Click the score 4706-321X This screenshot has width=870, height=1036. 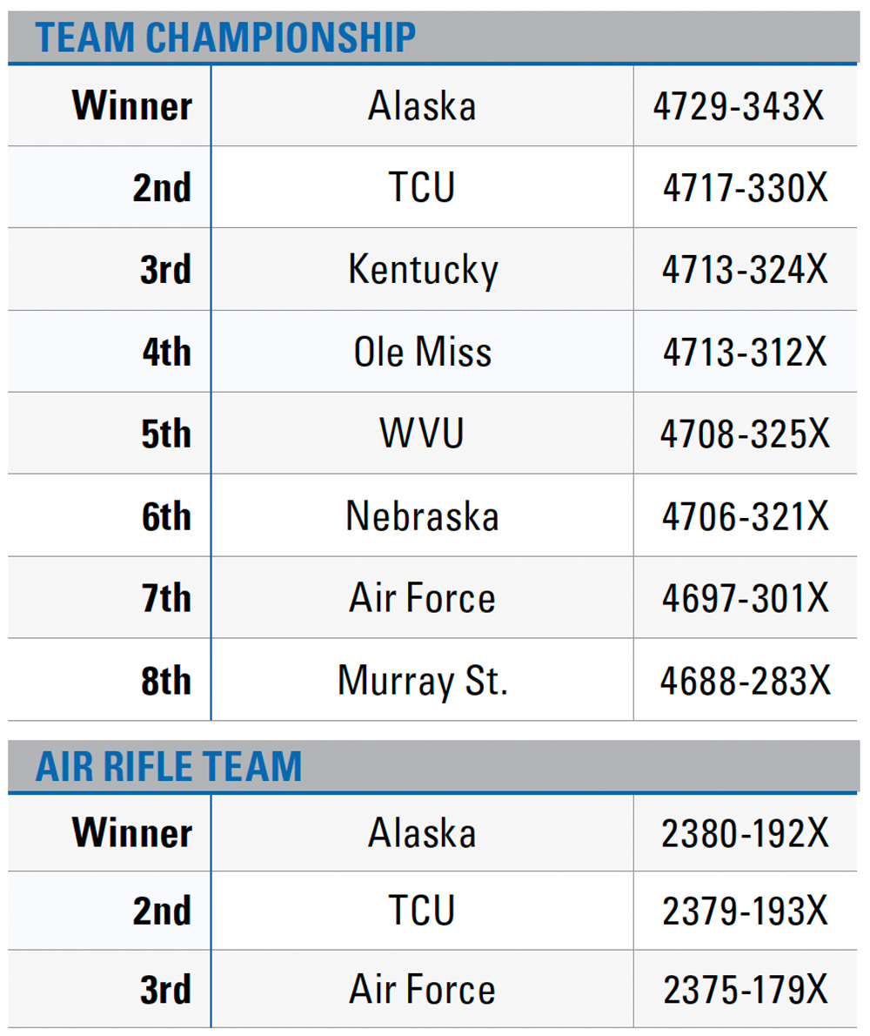click(746, 516)
